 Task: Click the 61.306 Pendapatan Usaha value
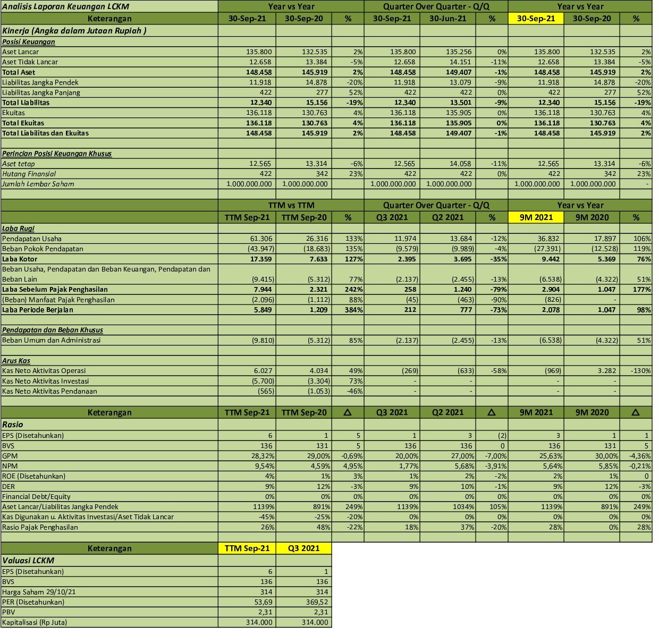261,239
